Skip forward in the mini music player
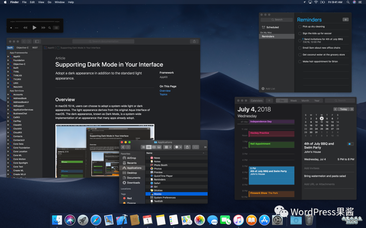The width and height of the screenshot is (366, 228). click(43, 28)
